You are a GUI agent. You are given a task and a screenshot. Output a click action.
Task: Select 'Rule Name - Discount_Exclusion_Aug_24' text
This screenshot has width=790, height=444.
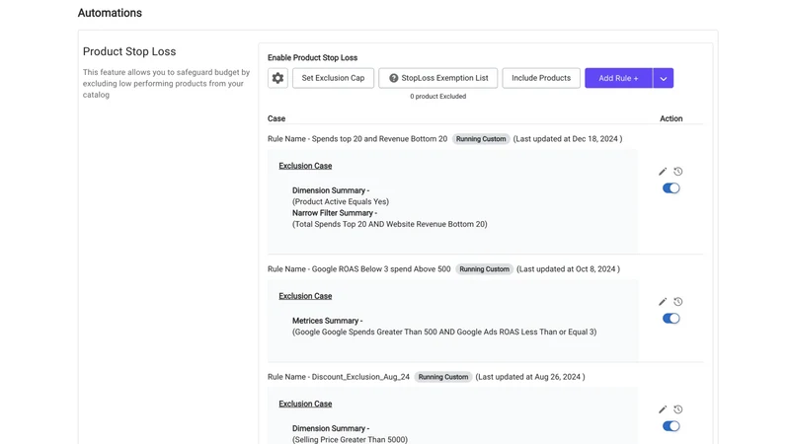click(339, 377)
